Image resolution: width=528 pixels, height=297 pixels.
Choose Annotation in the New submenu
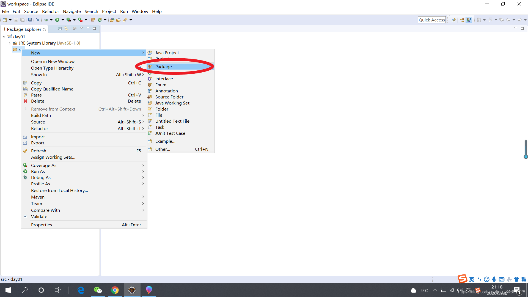[180, 91]
